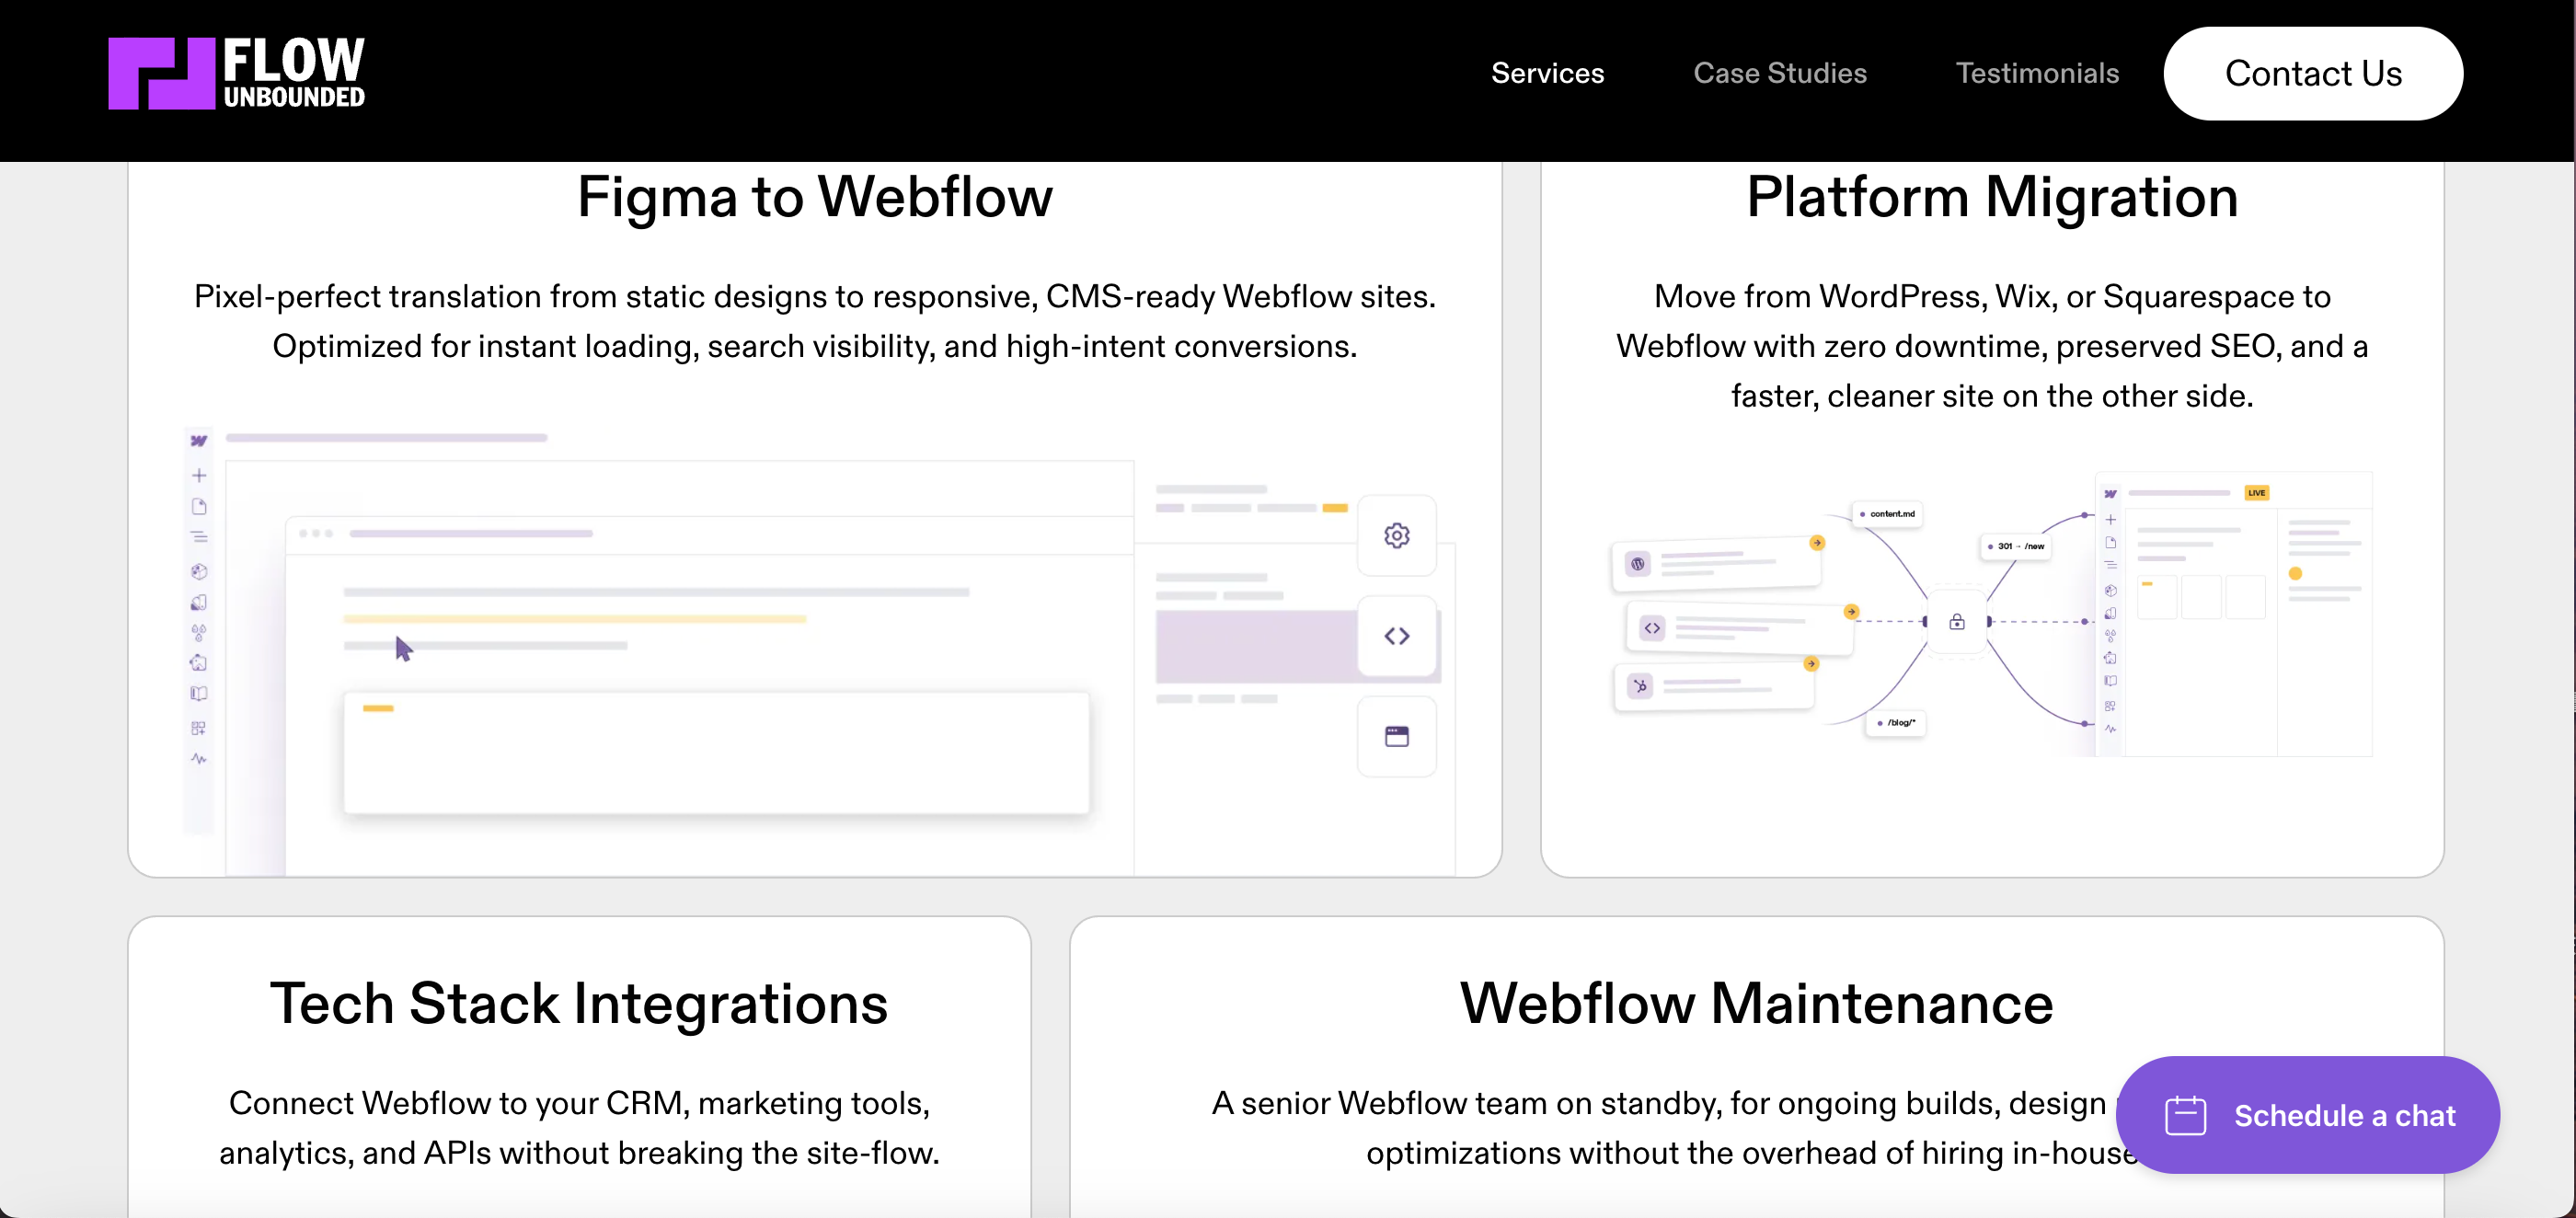Open Testimonials from the navigation

tap(2037, 73)
